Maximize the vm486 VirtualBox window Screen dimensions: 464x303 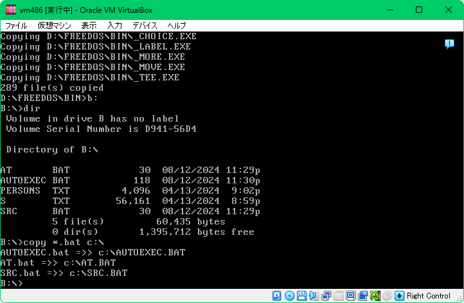pos(419,10)
